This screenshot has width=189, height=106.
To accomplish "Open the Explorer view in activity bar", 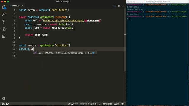I will click(4, 7).
